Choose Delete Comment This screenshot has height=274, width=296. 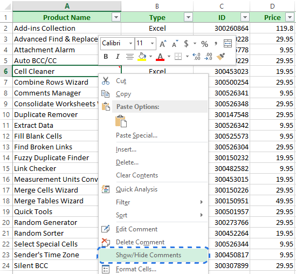point(153,242)
